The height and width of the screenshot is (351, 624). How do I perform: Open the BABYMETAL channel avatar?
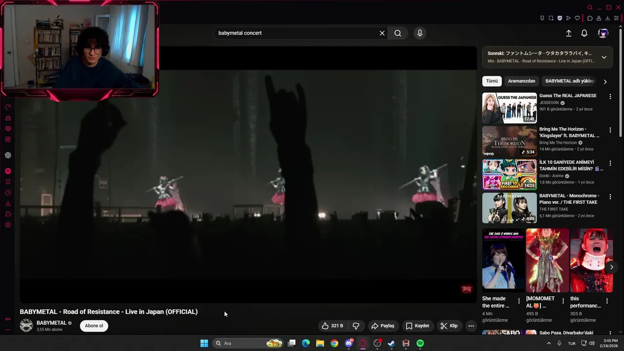pyautogui.click(x=26, y=325)
